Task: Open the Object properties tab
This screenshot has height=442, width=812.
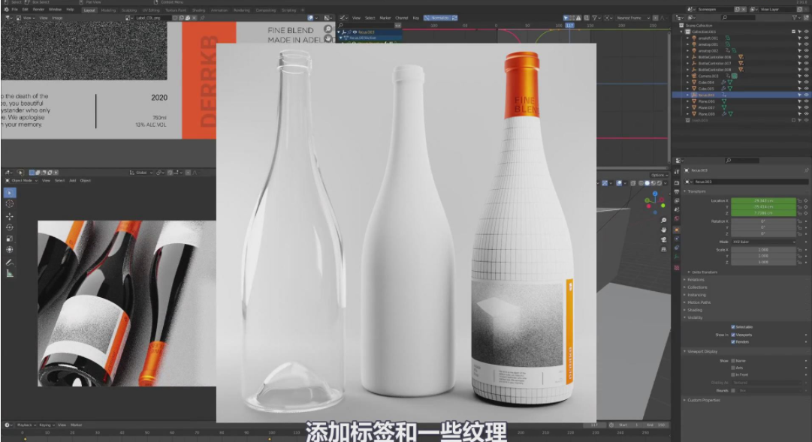Action: [677, 230]
